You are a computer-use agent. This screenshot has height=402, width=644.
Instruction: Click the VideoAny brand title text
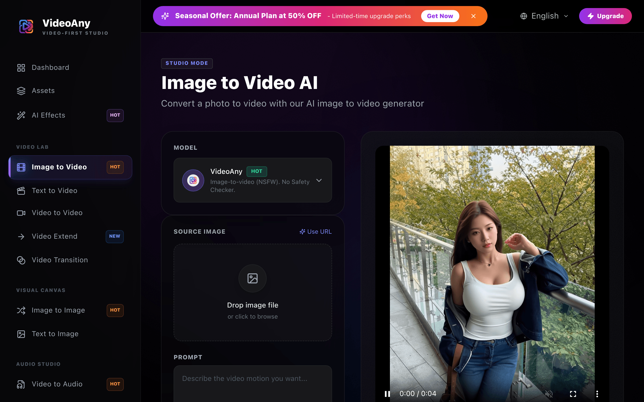[66, 23]
